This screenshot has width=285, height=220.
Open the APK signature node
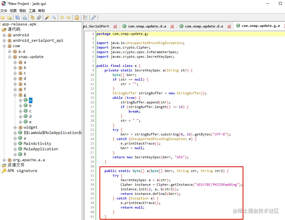22,171
